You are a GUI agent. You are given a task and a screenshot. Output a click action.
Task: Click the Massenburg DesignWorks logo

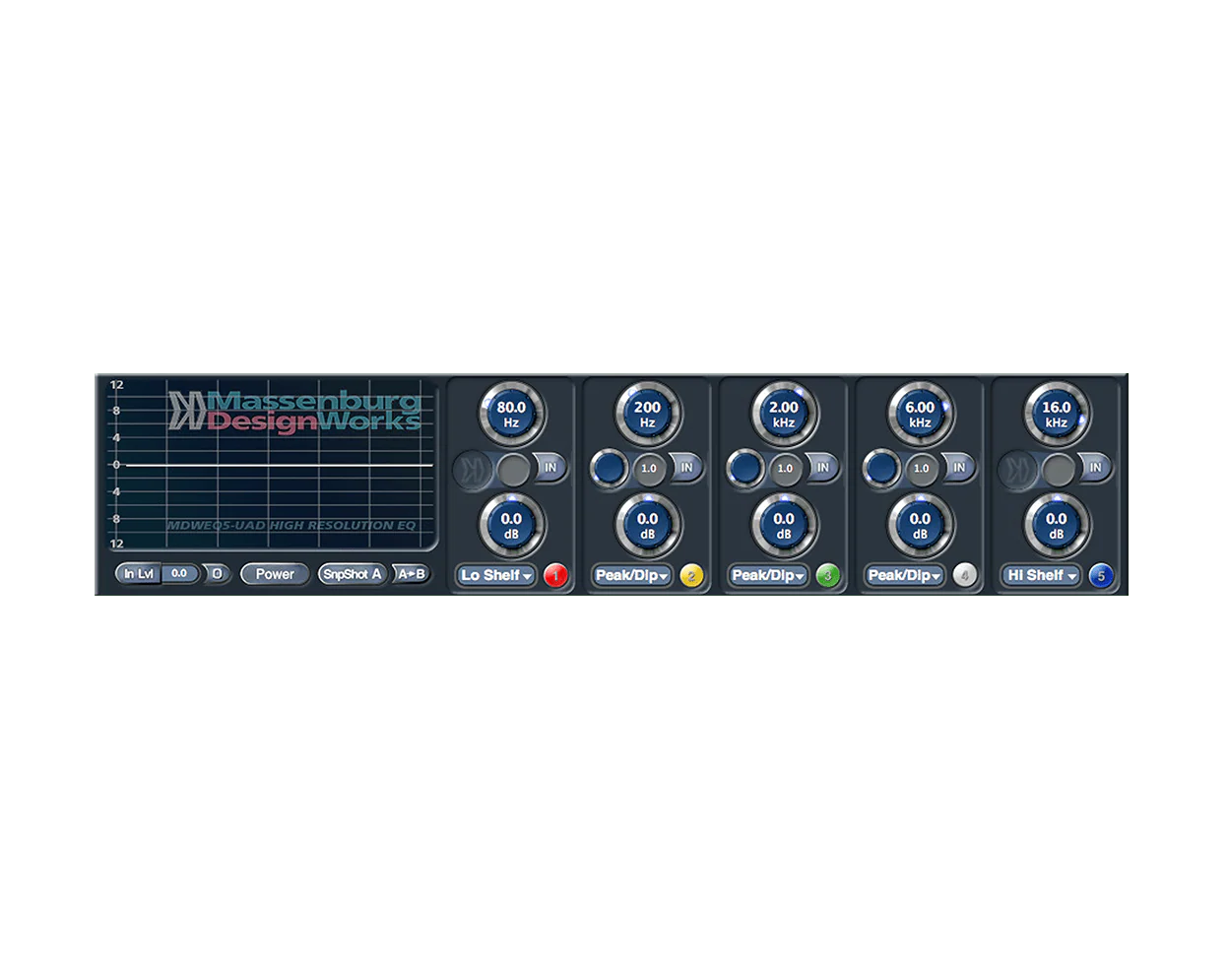pos(294,412)
